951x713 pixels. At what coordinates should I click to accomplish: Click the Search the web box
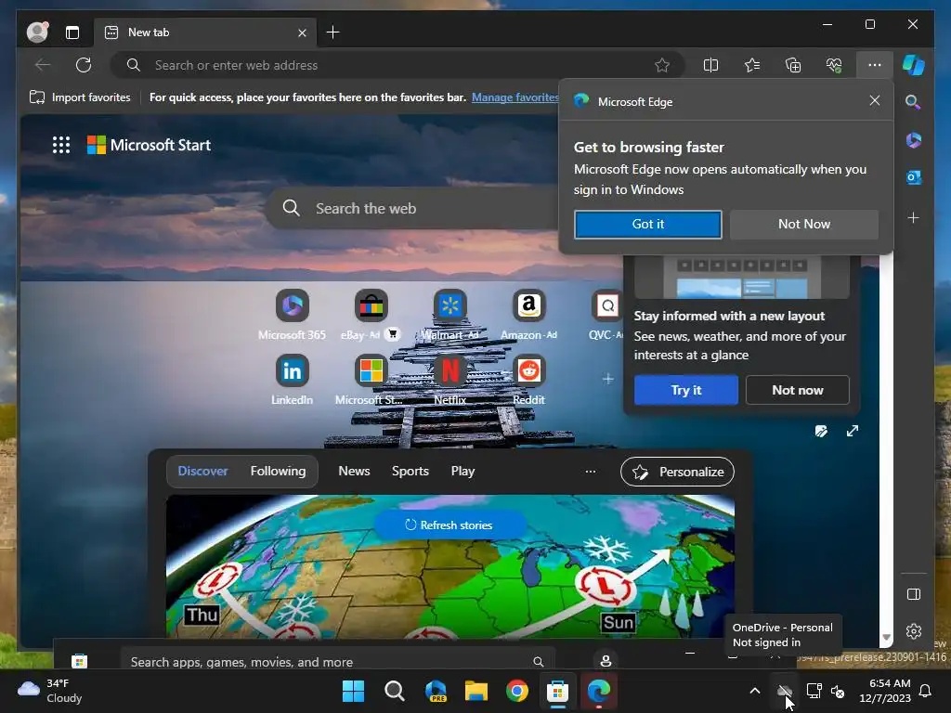412,209
